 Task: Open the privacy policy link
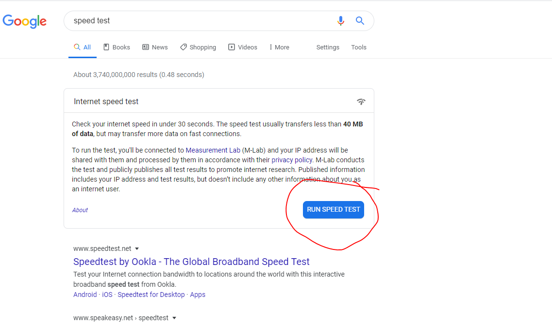point(292,160)
